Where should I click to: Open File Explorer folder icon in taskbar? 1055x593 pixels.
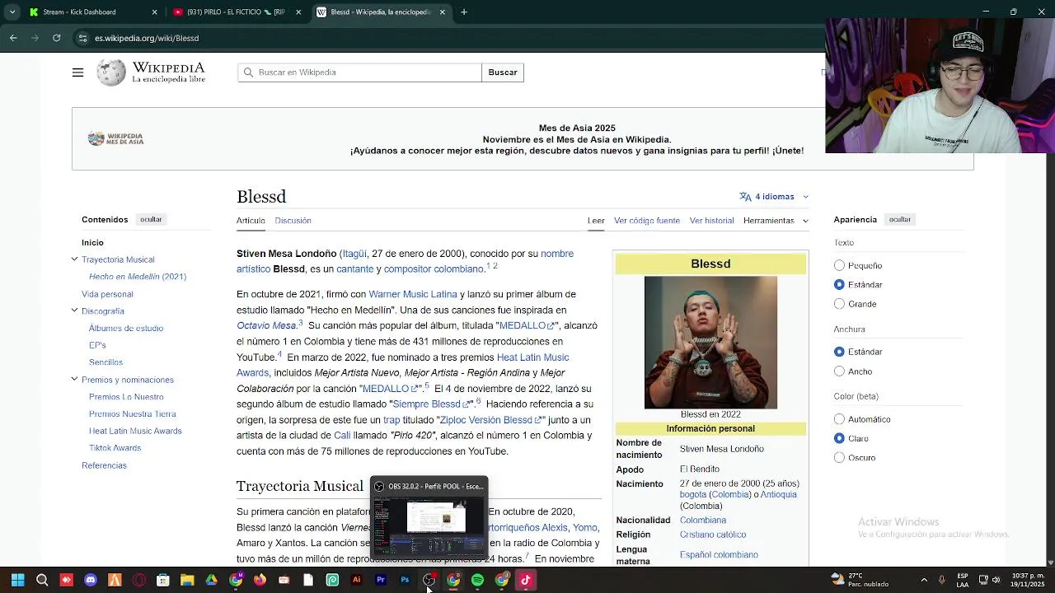(187, 580)
